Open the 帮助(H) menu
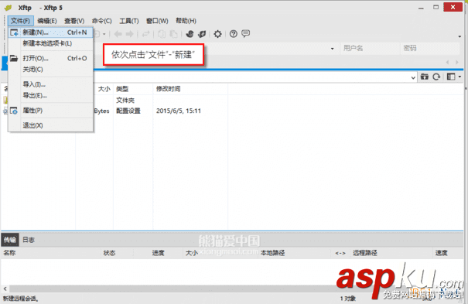This screenshot has width=468, height=304. click(x=186, y=21)
